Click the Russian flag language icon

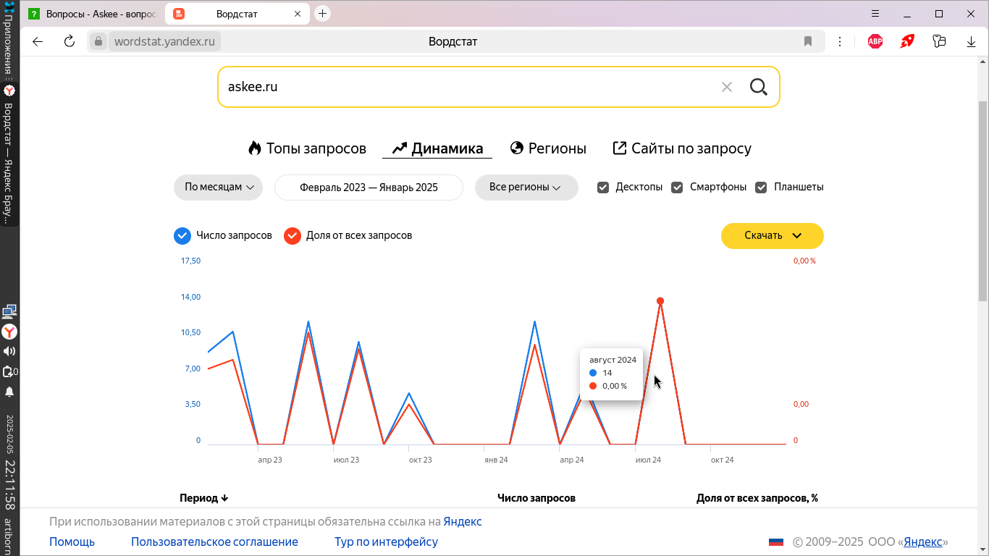pyautogui.click(x=776, y=542)
